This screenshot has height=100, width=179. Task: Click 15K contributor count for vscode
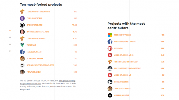pyautogui.click(x=163, y=35)
